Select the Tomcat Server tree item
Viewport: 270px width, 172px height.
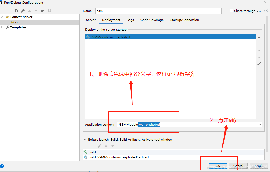[x=40, y=17]
